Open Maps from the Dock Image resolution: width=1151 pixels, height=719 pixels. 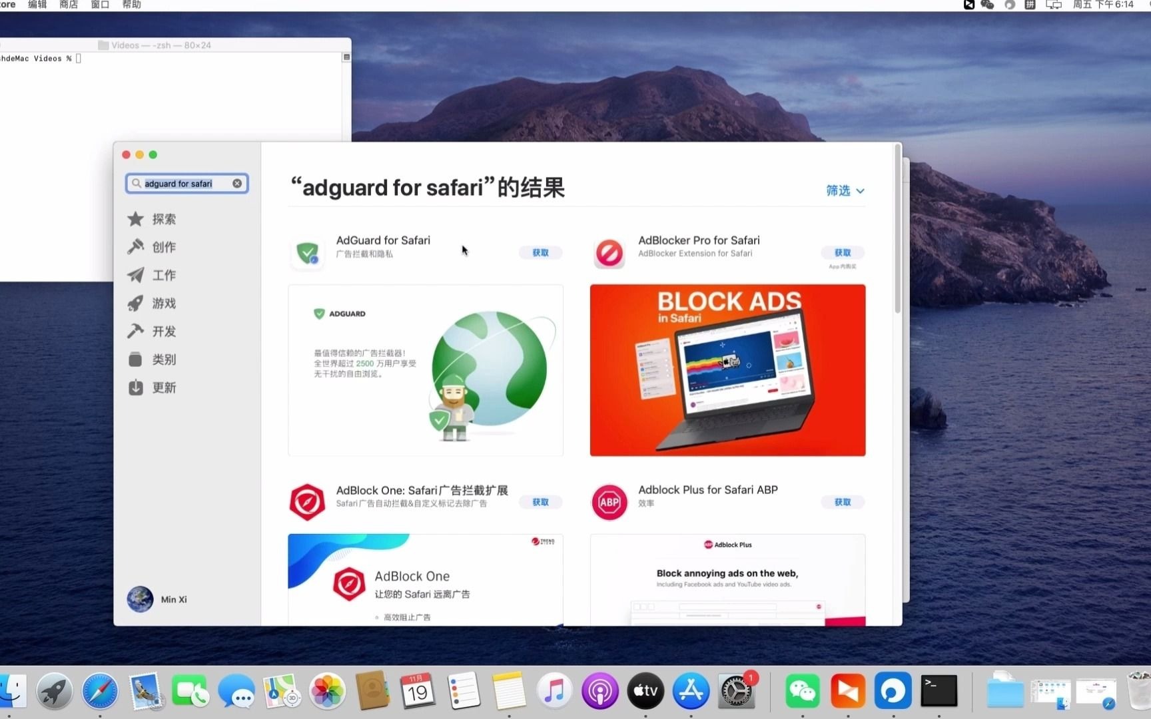282,691
